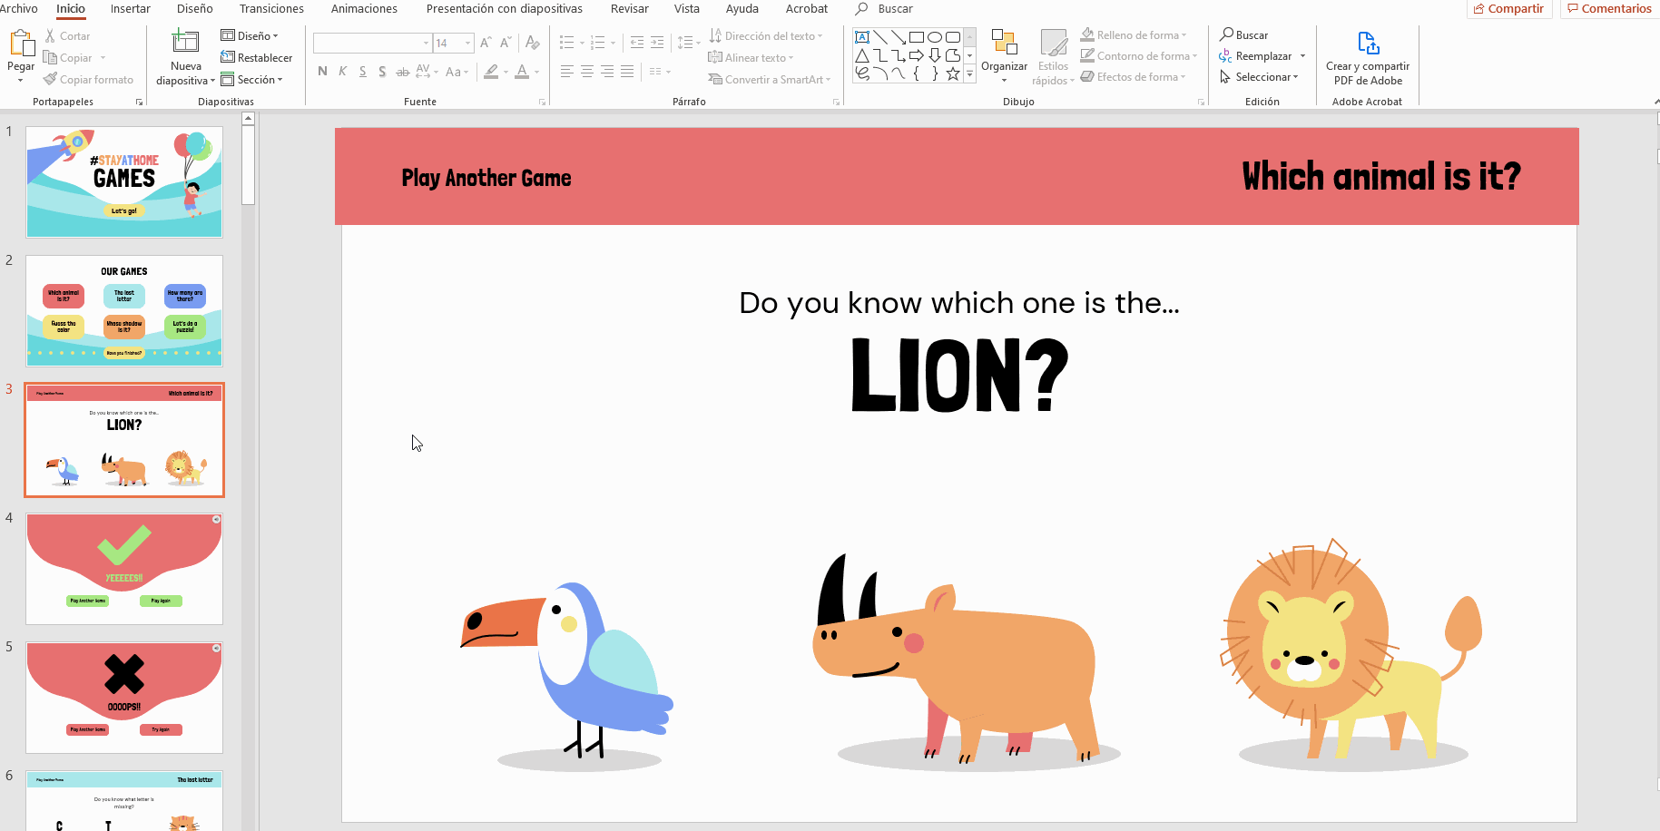This screenshot has width=1660, height=831.
Task: Switch to the Transiciones tab
Action: (x=272, y=8)
